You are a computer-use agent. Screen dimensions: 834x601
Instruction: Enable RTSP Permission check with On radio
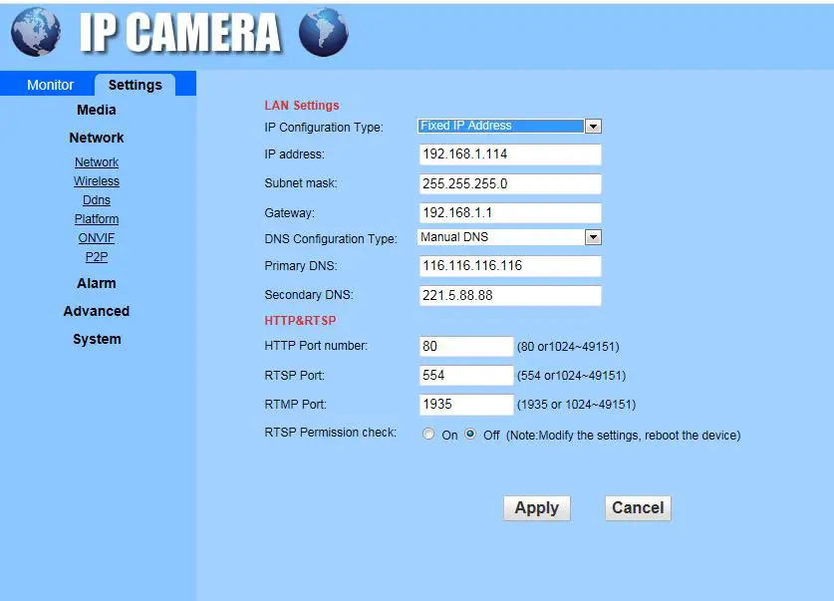tap(428, 434)
